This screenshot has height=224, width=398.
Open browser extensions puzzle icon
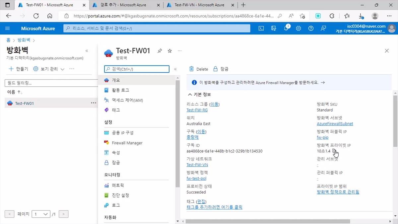(332, 16)
